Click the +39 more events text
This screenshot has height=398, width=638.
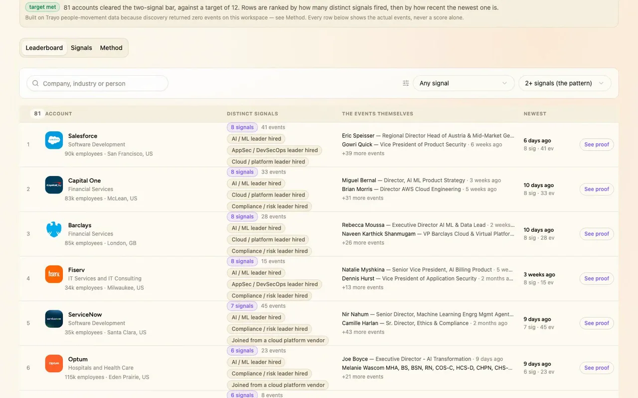click(x=363, y=153)
